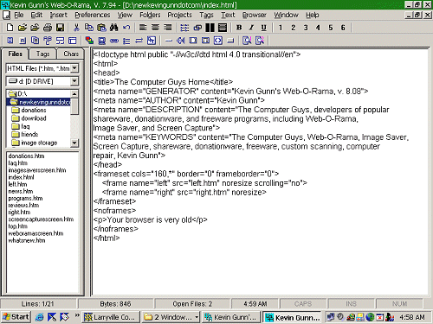Image resolution: width=433 pixels, height=324 pixels.
Task: Click the Start button
Action: [16, 317]
